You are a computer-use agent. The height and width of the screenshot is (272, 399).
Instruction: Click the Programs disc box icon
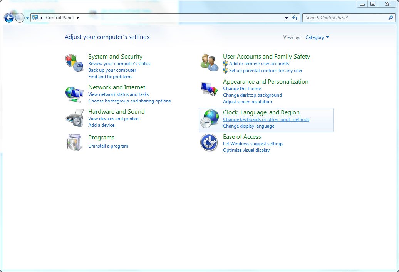point(74,142)
